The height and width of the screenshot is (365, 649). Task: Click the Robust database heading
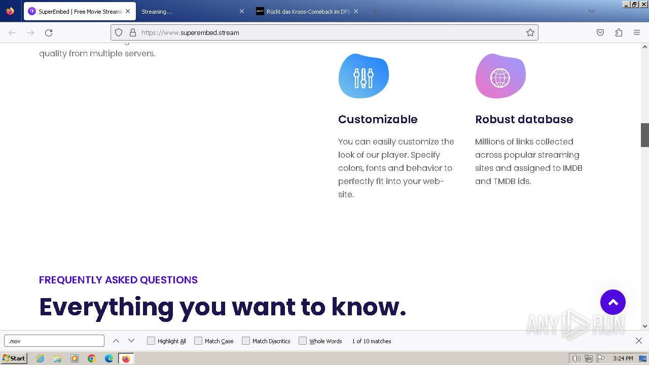click(x=524, y=120)
